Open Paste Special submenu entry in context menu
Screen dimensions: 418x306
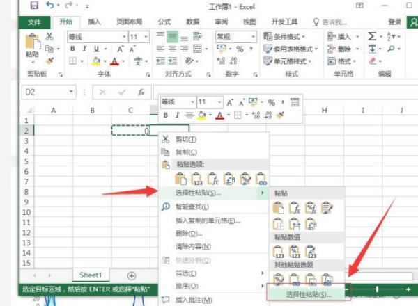[x=214, y=193]
